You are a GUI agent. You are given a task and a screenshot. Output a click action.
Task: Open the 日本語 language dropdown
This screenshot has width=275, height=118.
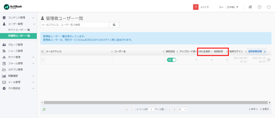(232, 7)
